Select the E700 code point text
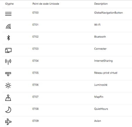The image size is (132, 127). click(x=35, y=13)
